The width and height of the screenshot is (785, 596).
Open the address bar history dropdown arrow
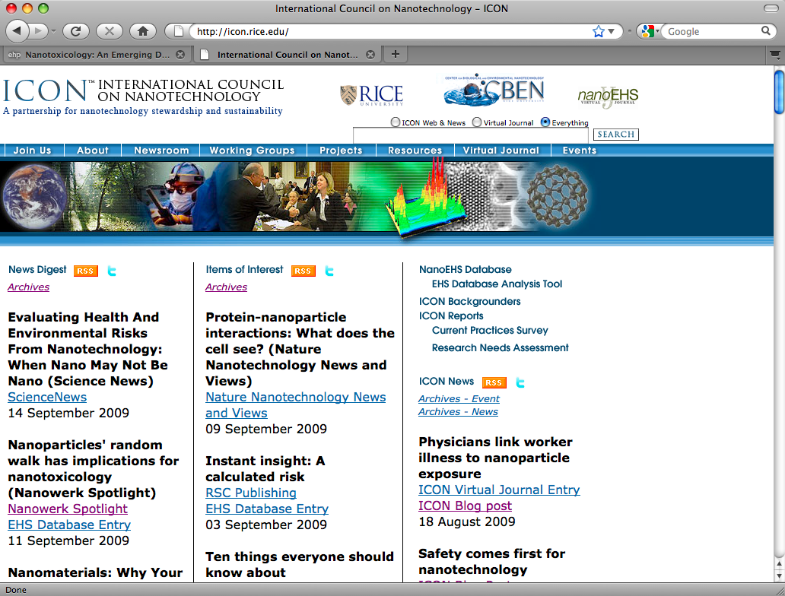coord(611,31)
